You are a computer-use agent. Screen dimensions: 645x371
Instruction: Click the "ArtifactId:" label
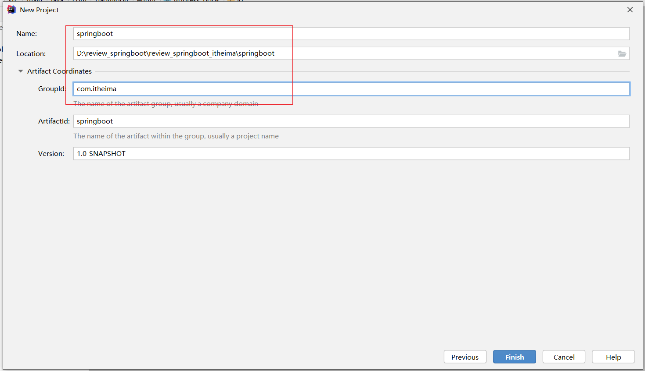click(54, 121)
